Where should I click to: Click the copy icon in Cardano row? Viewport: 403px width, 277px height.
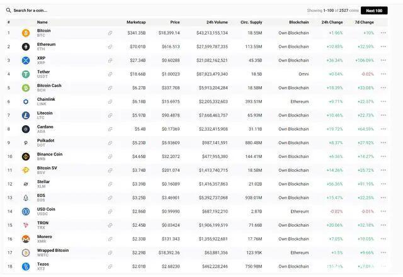click(x=110, y=129)
